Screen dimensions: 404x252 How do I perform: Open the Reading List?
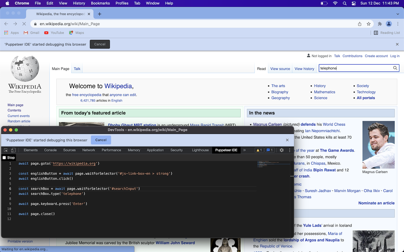387,33
